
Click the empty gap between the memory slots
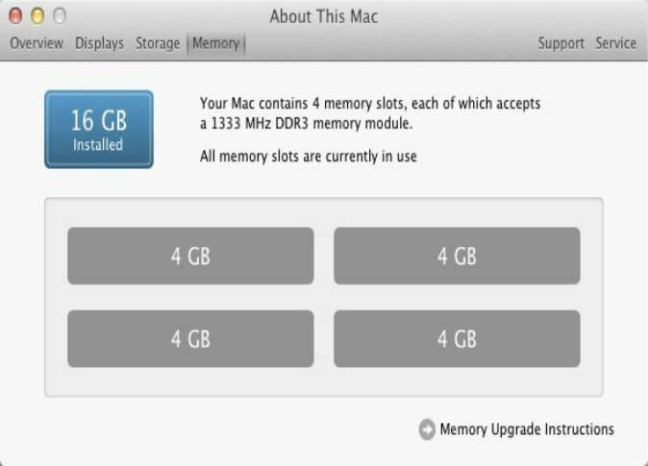click(x=324, y=297)
